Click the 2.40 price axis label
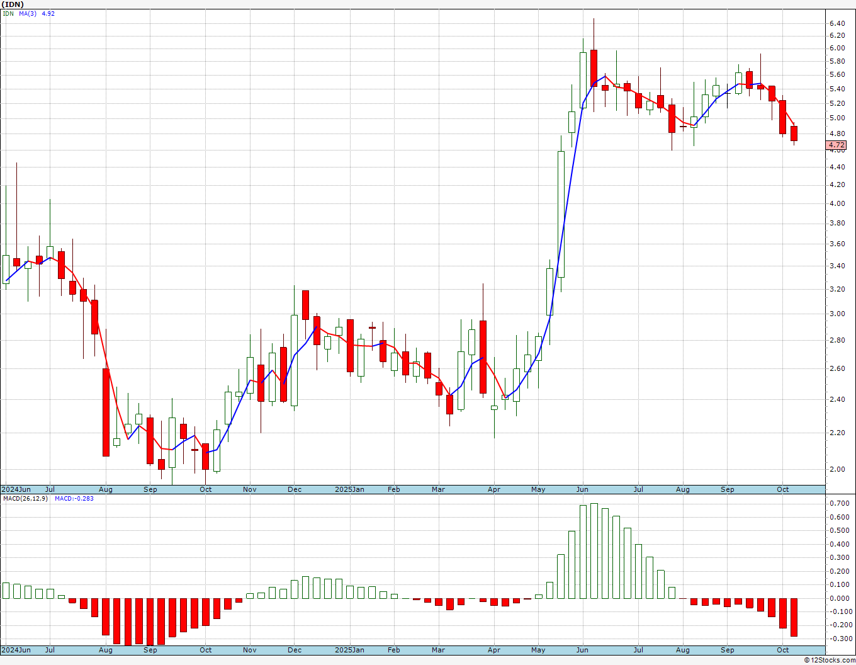The height and width of the screenshot is (665, 856). (x=837, y=399)
